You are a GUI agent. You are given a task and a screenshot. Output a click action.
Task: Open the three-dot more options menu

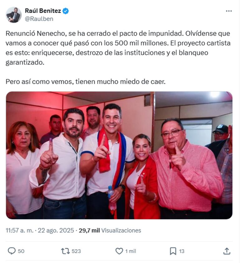coord(229,11)
